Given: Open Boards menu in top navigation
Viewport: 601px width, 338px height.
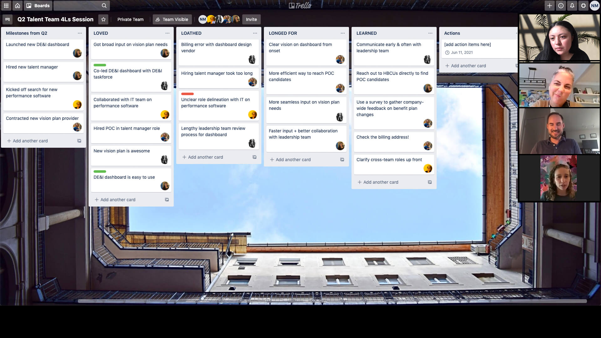Looking at the screenshot, I should pyautogui.click(x=38, y=6).
